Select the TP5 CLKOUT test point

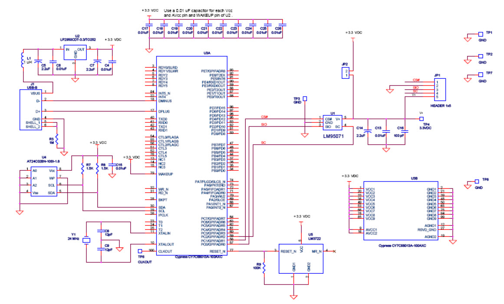coord(140,251)
